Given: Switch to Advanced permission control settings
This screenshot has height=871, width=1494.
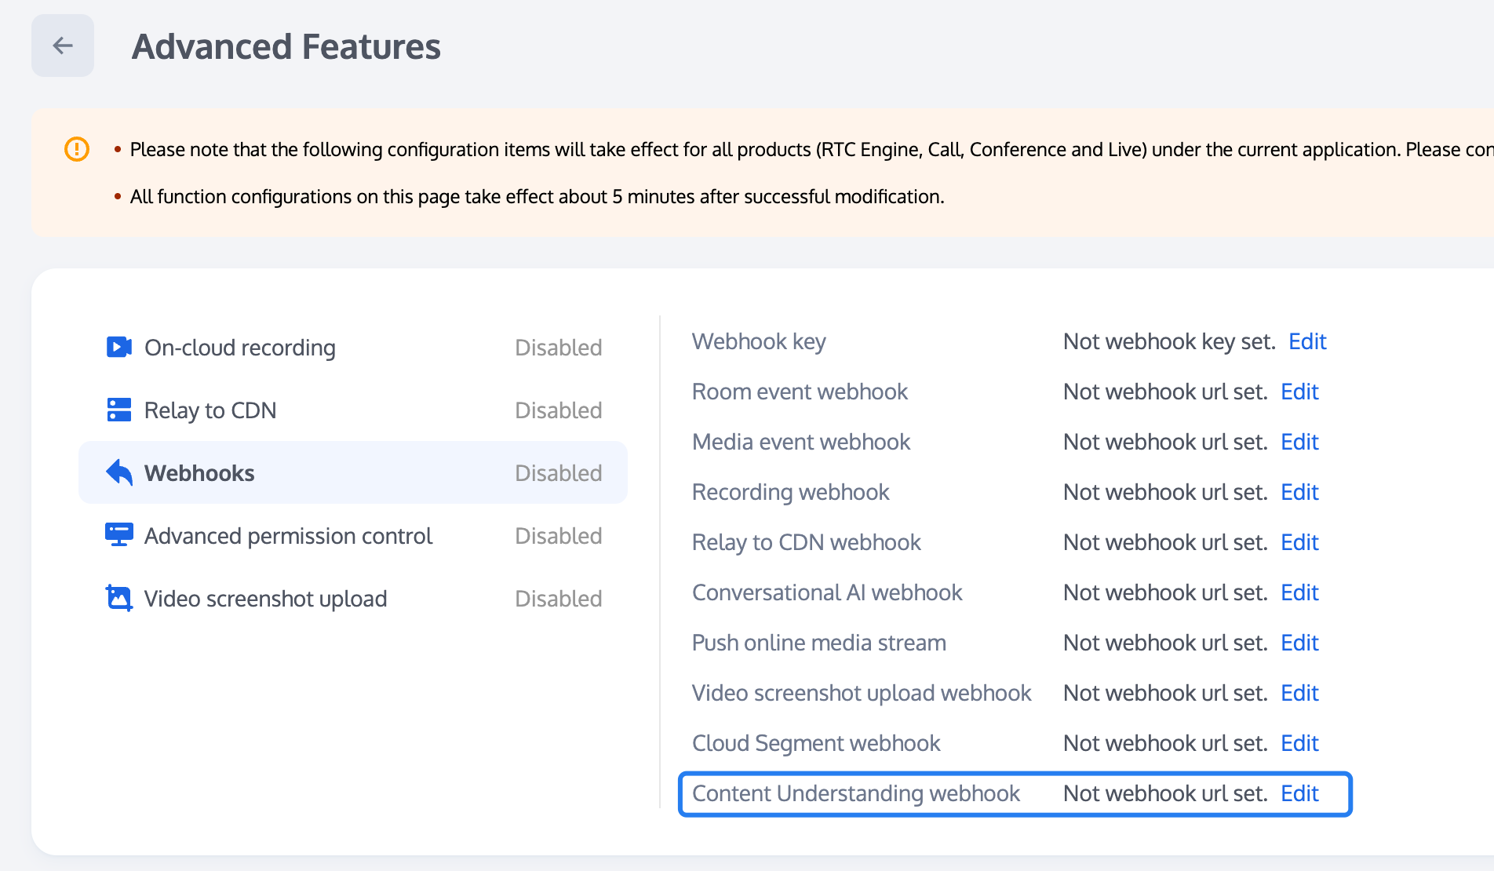Looking at the screenshot, I should tap(288, 536).
